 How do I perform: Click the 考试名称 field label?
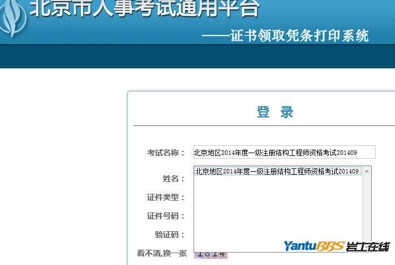tap(166, 153)
